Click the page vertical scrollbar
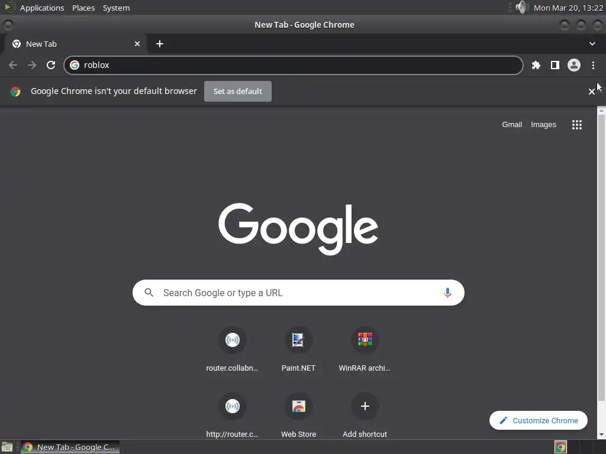This screenshot has height=454, width=606. tap(601, 257)
